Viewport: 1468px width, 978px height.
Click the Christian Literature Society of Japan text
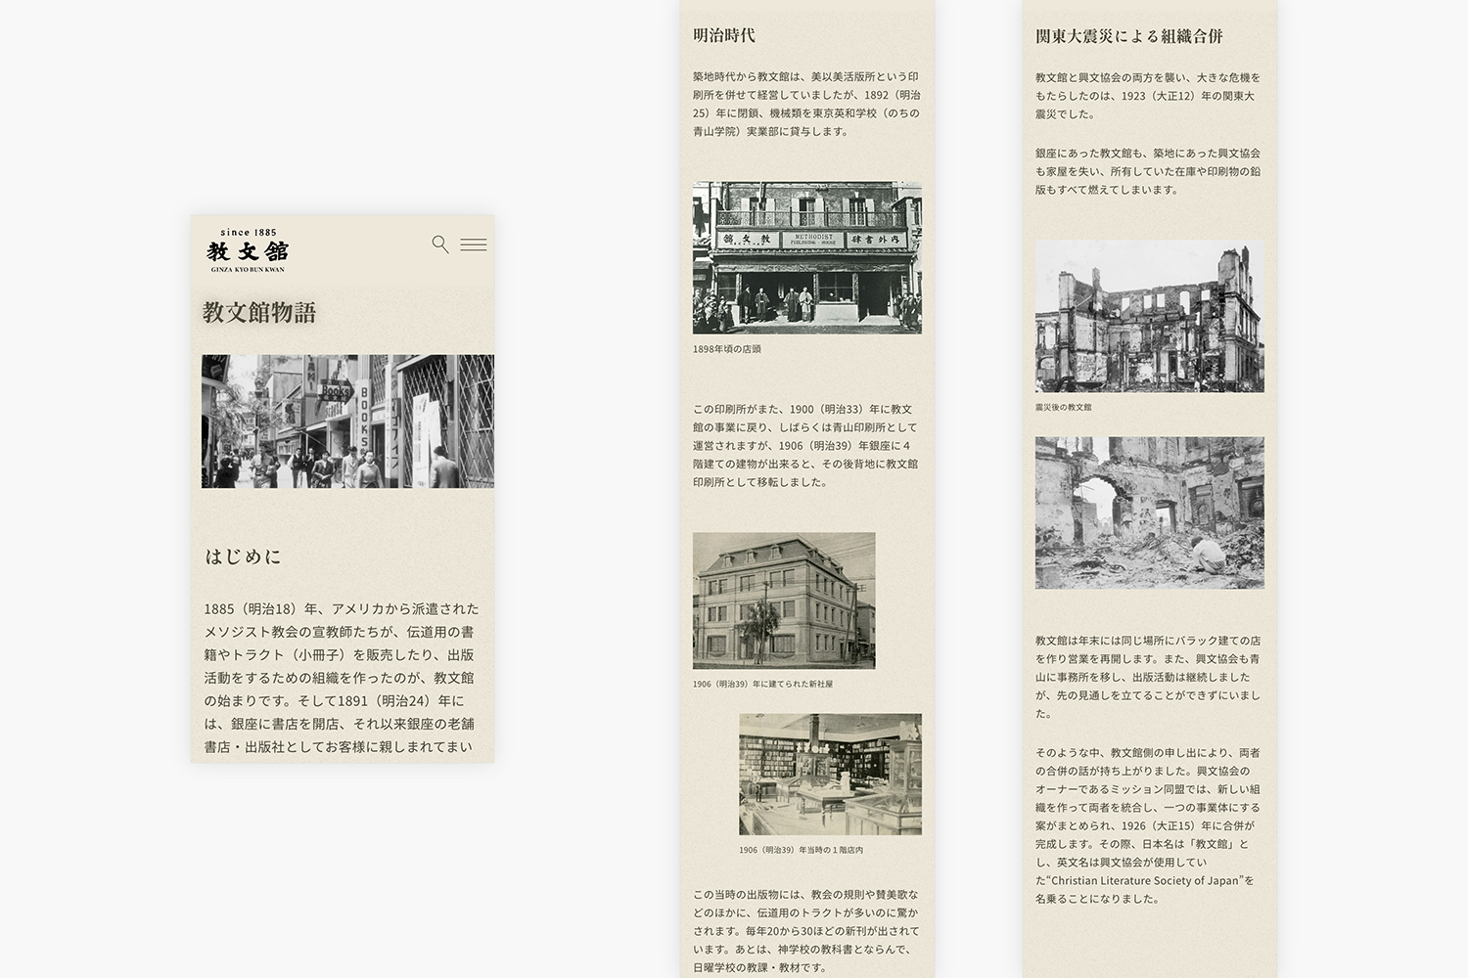point(1143,880)
